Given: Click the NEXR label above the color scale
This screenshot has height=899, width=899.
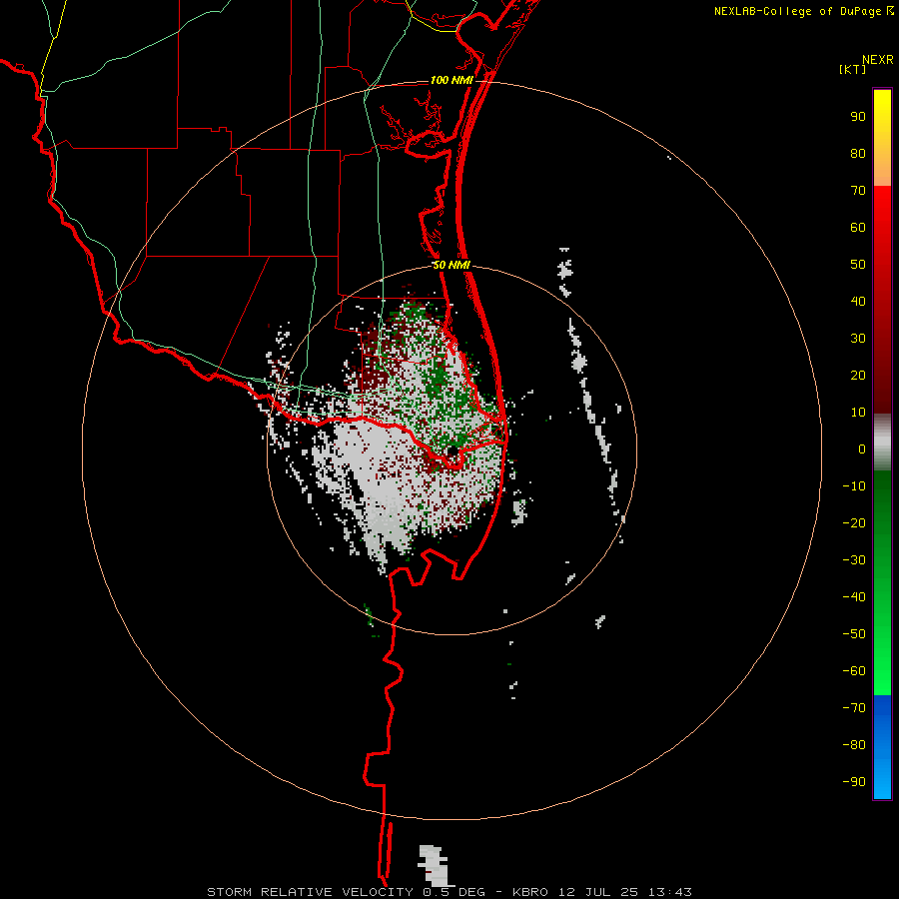Looking at the screenshot, I should click(x=878, y=59).
